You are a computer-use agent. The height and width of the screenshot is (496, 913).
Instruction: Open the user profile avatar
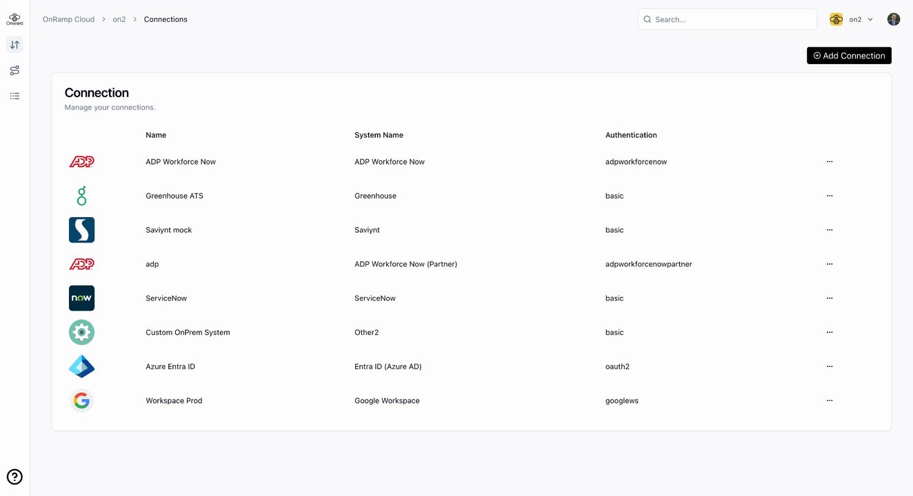[894, 19]
